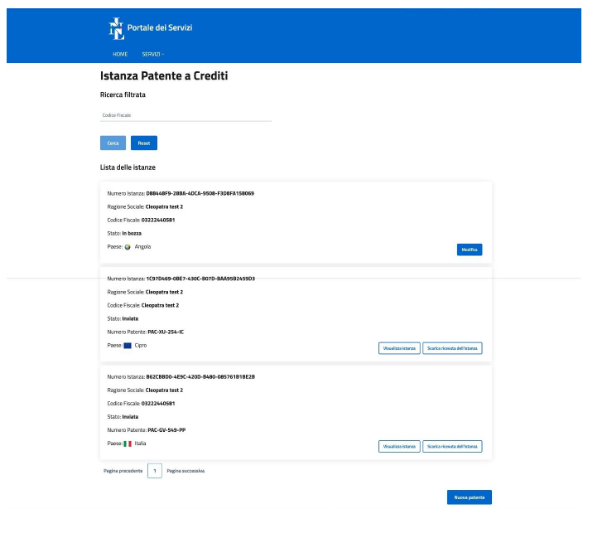Download receipt for PAC-GV-549-PP instance
This screenshot has height=543, width=612.
pyautogui.click(x=452, y=447)
